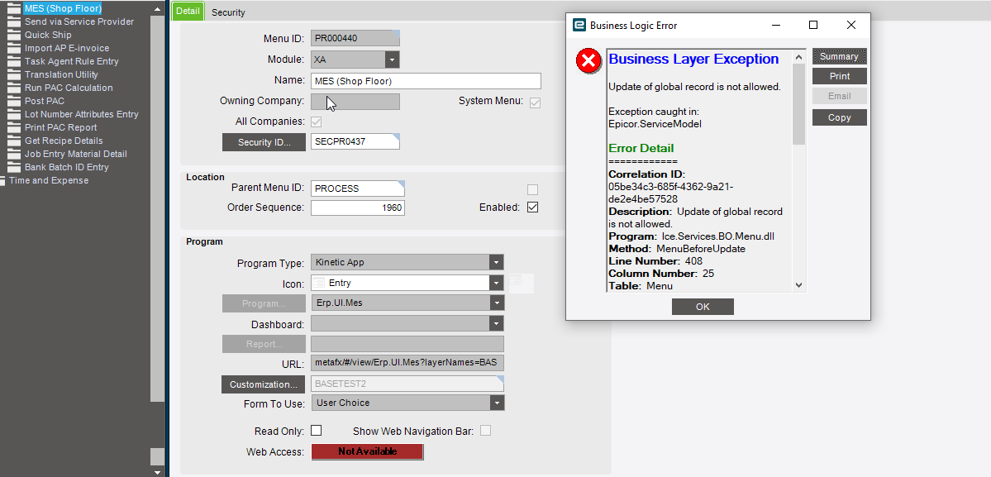Close the Business Logic Error dialog
This screenshot has height=477, width=991.
tap(851, 25)
